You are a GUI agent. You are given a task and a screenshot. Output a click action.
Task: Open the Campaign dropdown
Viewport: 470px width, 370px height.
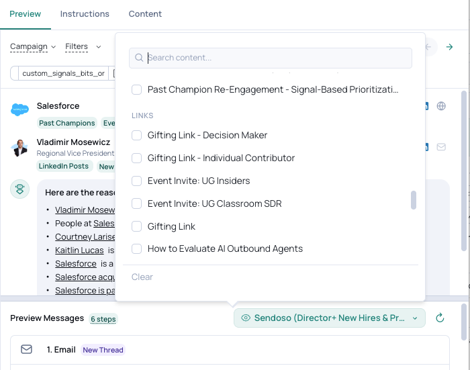click(33, 47)
